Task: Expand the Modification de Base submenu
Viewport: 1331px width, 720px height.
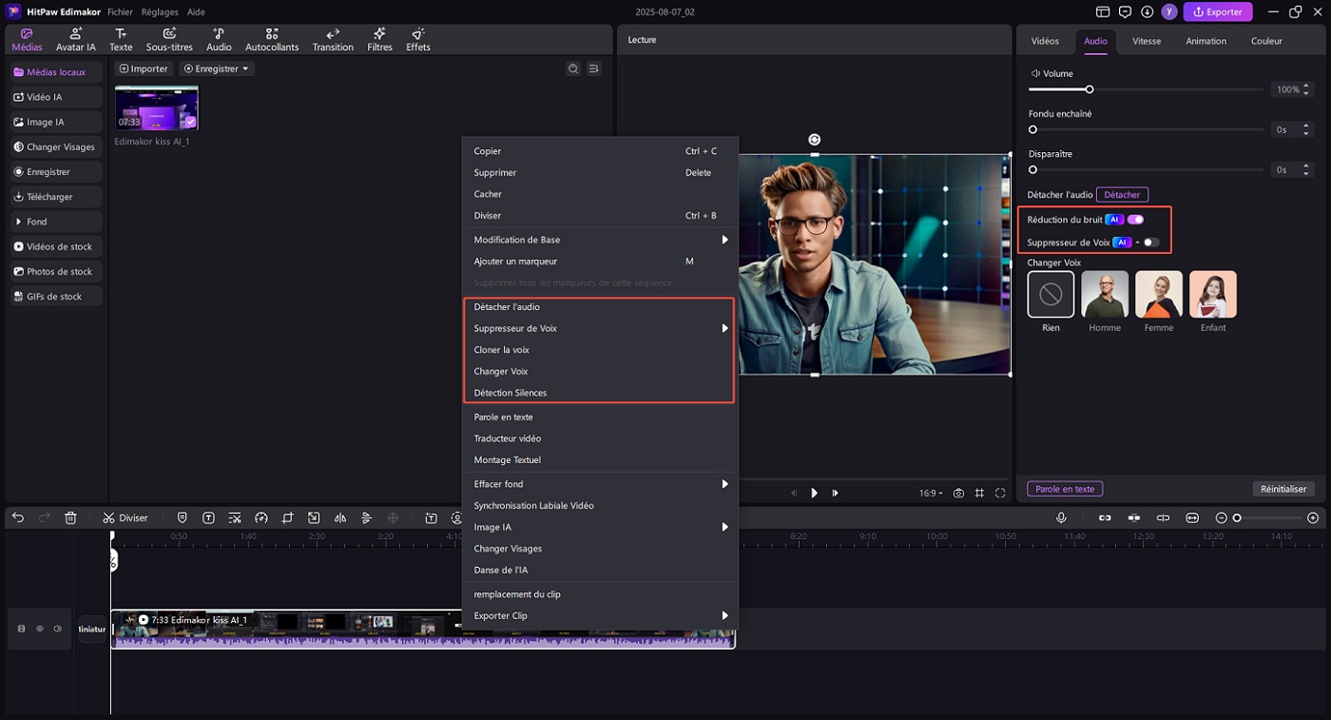Action: point(600,240)
